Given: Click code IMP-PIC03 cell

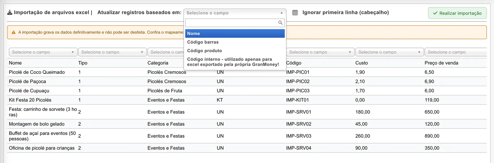Looking at the screenshot, I should pos(298,90).
